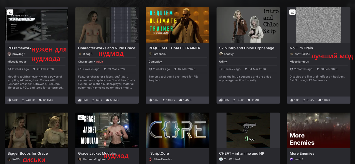Visit author Keff0's profile
This screenshot has height=164, width=355.
tap(16, 159)
